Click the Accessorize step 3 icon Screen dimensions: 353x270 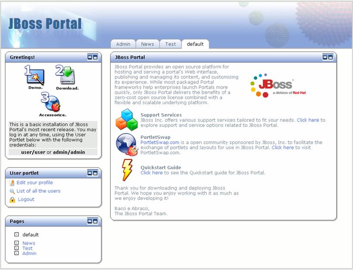click(51, 102)
